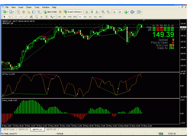Open the Window menu
Viewport: 188px width, 136px height.
(45, 7)
